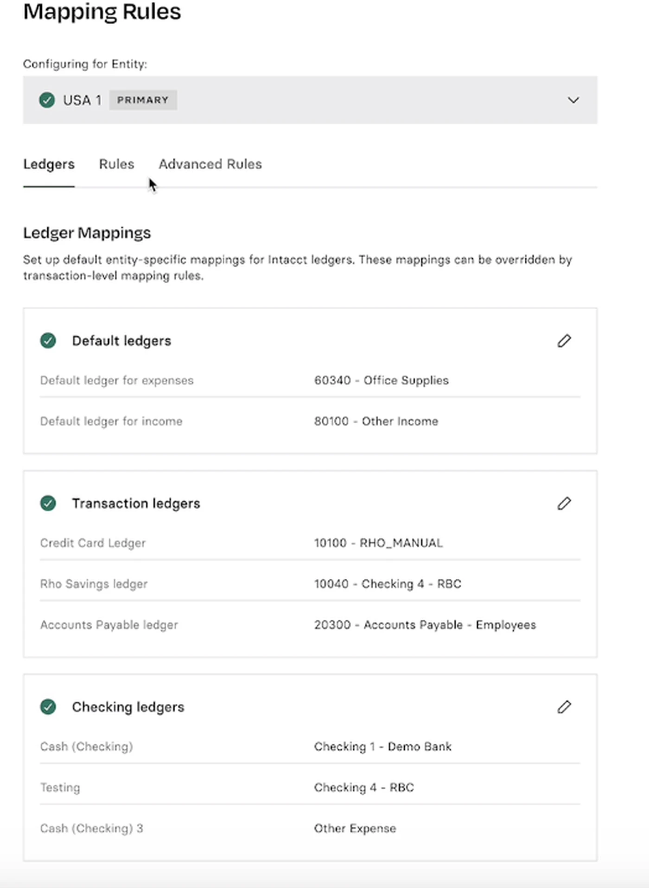649x888 pixels.
Task: Select Accounts Payable ledger row
Action: tap(310, 625)
